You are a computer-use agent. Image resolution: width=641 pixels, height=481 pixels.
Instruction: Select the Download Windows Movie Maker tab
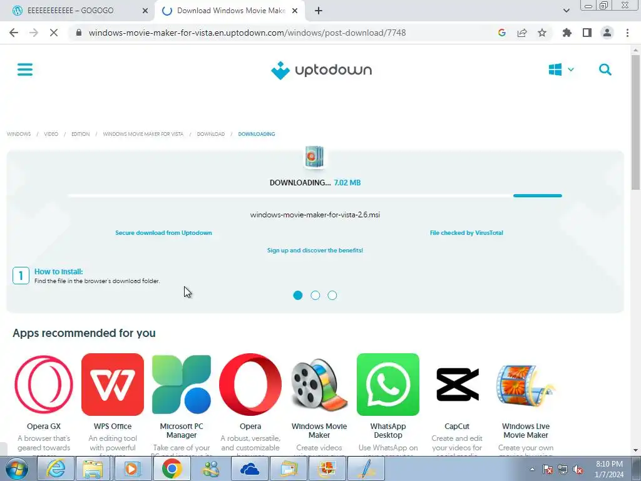(x=229, y=11)
